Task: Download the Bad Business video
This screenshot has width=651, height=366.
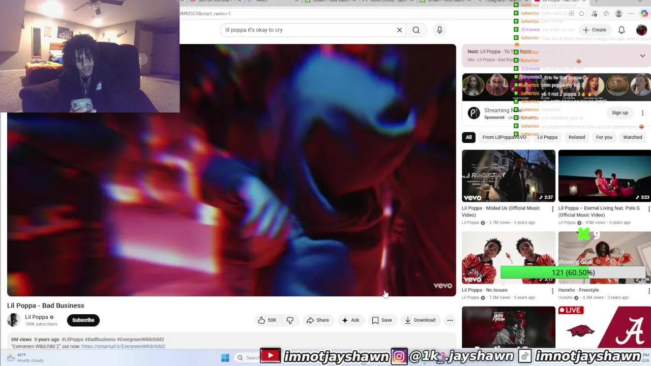Action: click(420, 320)
